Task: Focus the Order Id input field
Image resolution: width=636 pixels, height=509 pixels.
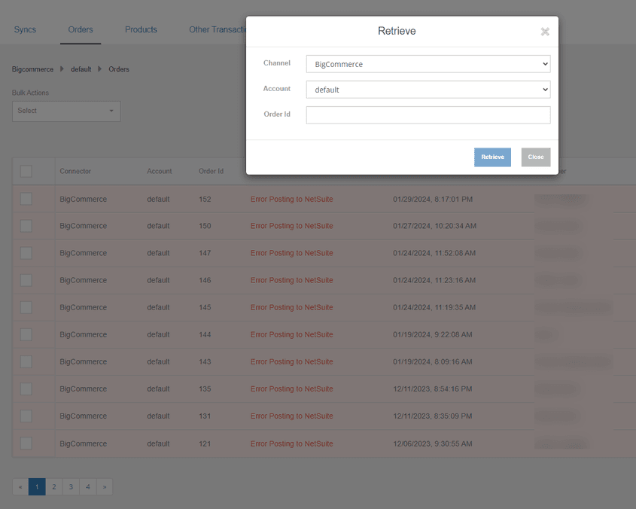Action: click(x=428, y=115)
